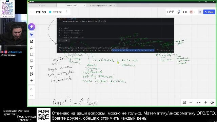Open the AI create-with-templates tool

pyautogui.click(x=32, y=41)
